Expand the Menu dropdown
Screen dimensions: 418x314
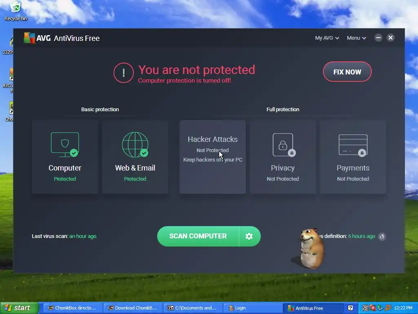[356, 38]
